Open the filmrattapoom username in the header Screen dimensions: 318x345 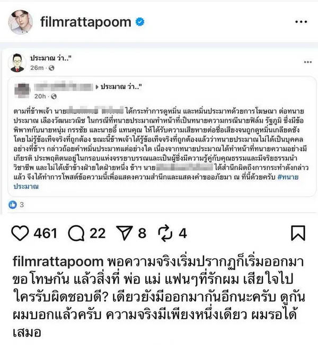tap(86, 22)
